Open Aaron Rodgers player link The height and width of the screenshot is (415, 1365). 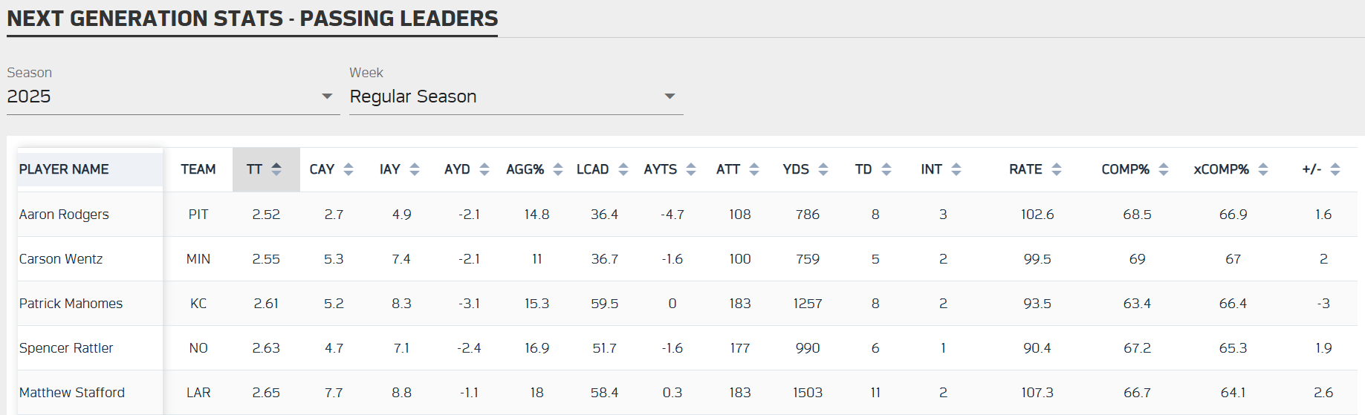click(64, 215)
